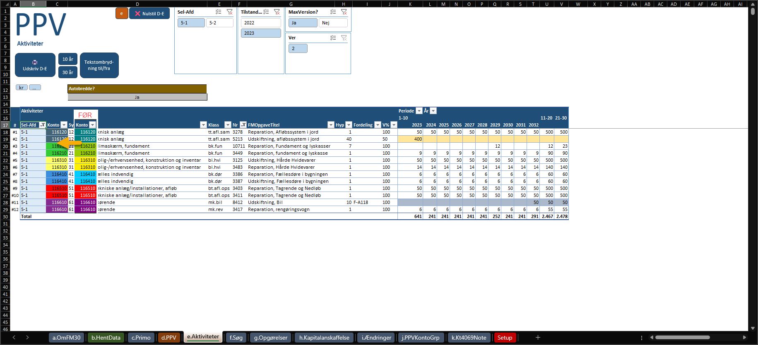Screen dimensions: 758x345
Task: Open the Sel-Afd column filter dropdown
Action: [x=42, y=125]
